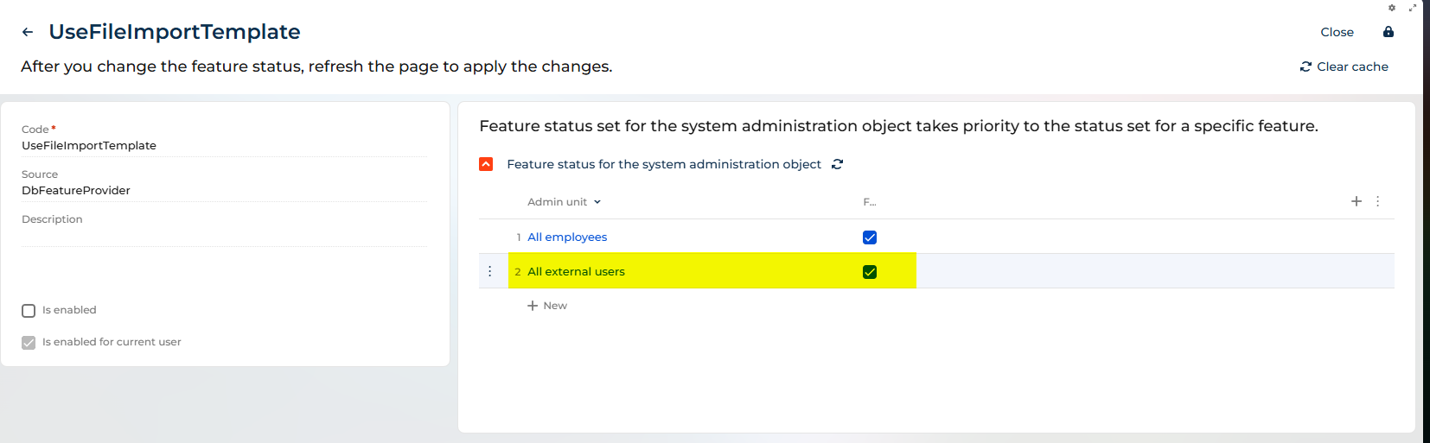Click the expand fullscreen arrows icon
This screenshot has height=443, width=1430.
pyautogui.click(x=1413, y=8)
